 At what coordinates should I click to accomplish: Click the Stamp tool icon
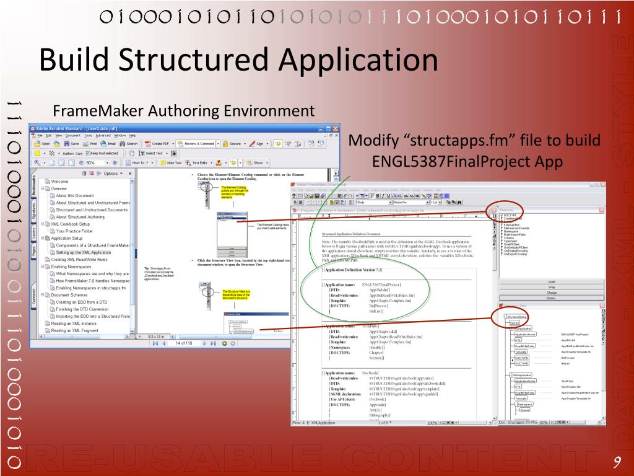pyautogui.click(x=219, y=163)
